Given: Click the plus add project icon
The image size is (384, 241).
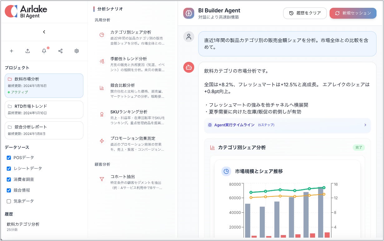Looking at the screenshot, I should 12,51.
